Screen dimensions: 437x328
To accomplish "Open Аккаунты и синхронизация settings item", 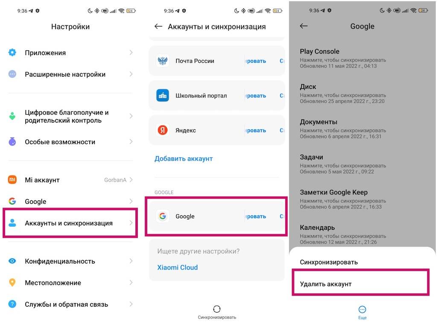I will point(70,223).
